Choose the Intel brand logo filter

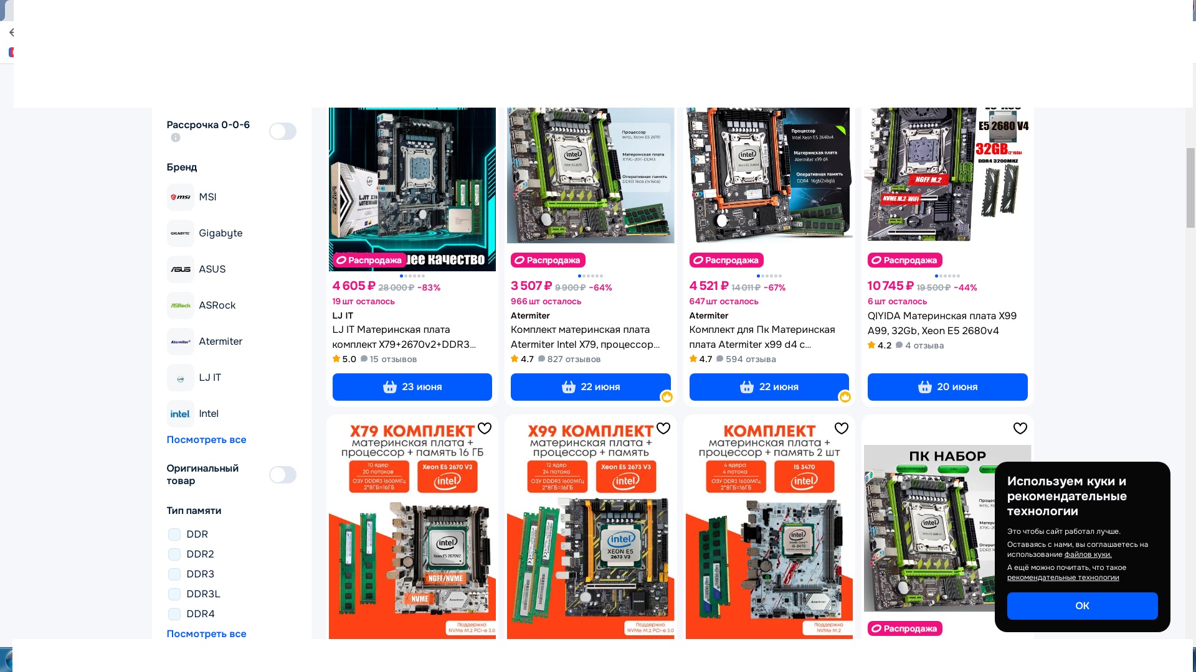tap(181, 414)
